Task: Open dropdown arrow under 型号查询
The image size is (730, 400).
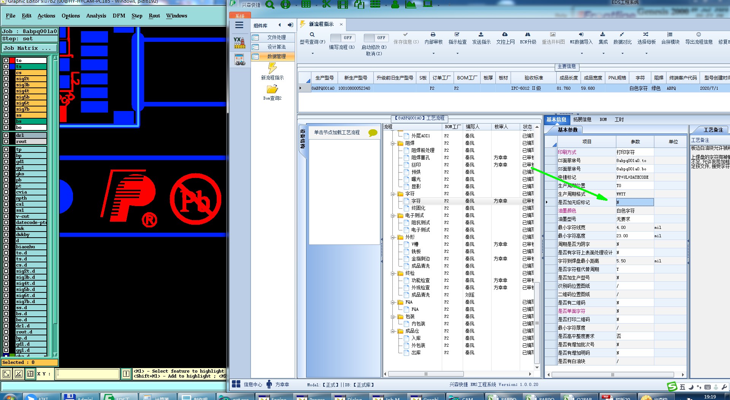Action: click(x=313, y=54)
